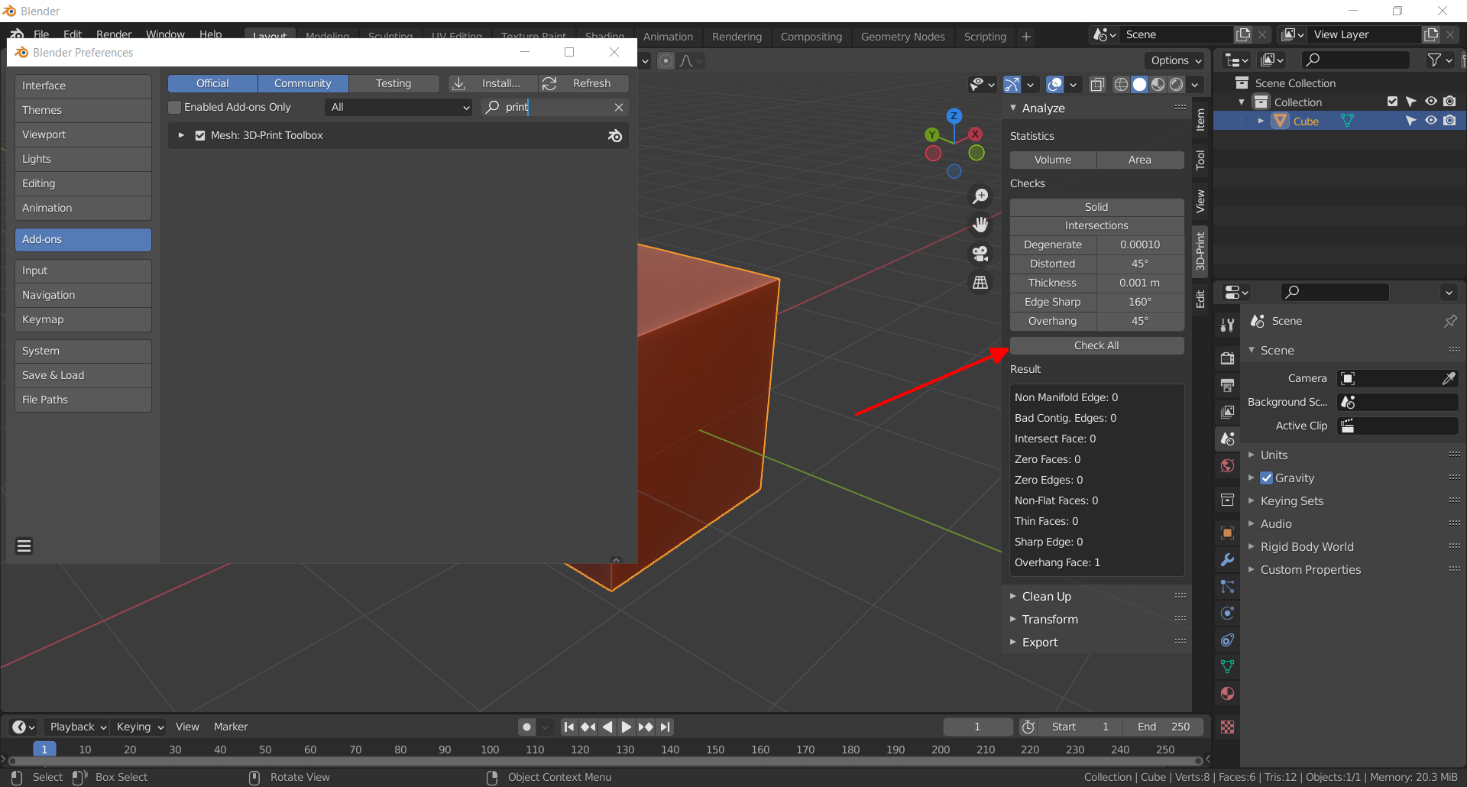
Task: Open the Keymap preferences section
Action: coord(83,319)
